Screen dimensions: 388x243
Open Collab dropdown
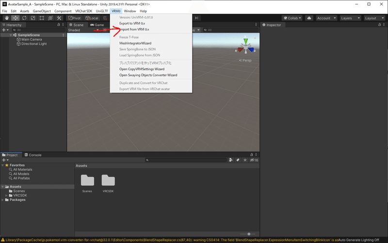tap(292, 18)
